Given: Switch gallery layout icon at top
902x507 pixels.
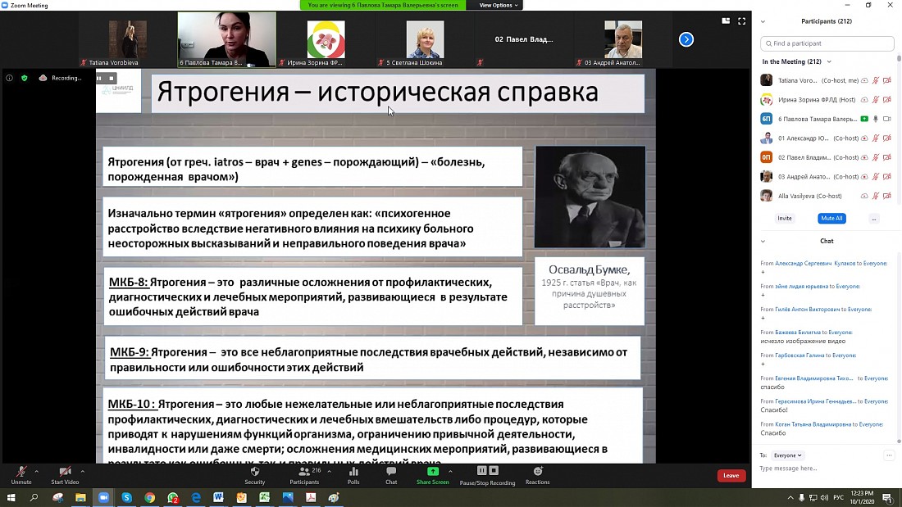Looking at the screenshot, I should (726, 20).
